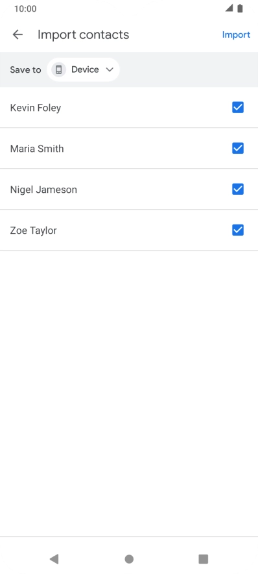Open the Device save location dropdown
258x574 pixels.
click(x=84, y=69)
